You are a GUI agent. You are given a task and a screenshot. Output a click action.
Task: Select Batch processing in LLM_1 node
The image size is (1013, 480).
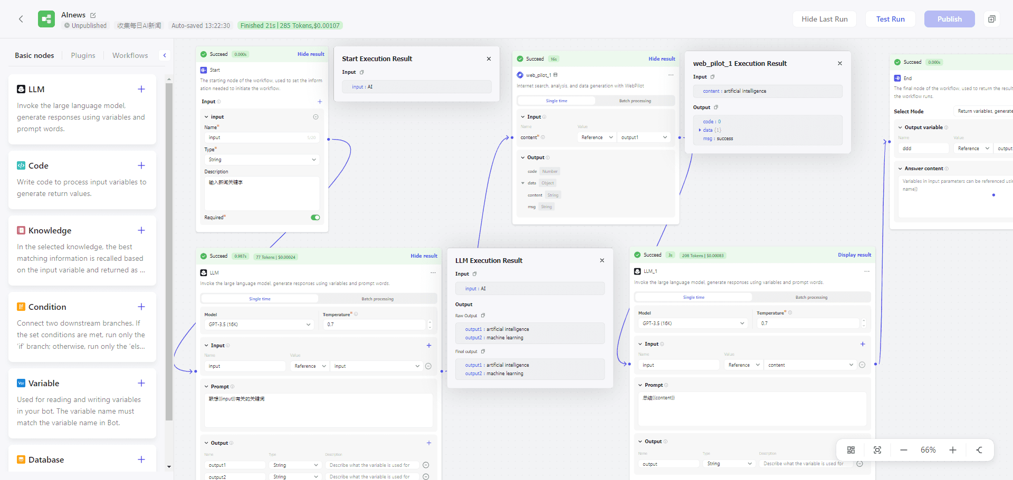pyautogui.click(x=811, y=297)
